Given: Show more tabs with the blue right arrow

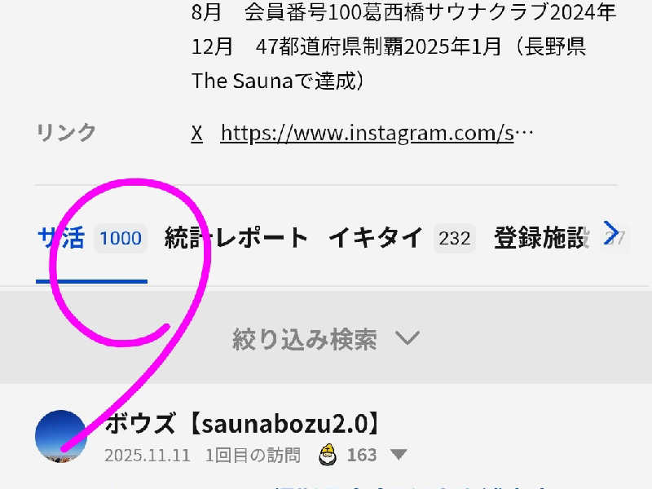Looking at the screenshot, I should point(611,233).
